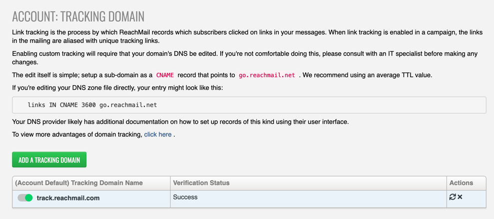Viewport: 494px width, 219px height.
Task: Delete track.reachmail.com using the X icon
Action: [x=460, y=197]
